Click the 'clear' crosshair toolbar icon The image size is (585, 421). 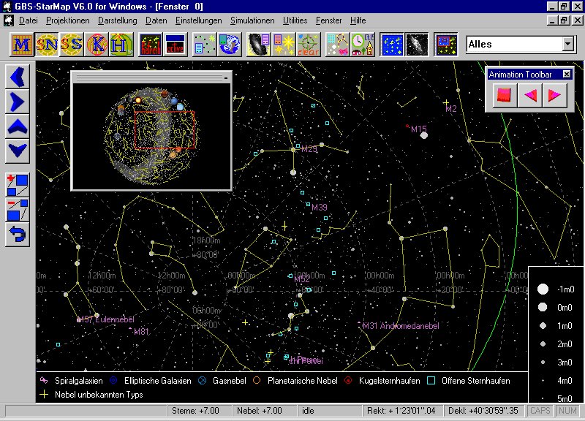pyautogui.click(x=307, y=45)
